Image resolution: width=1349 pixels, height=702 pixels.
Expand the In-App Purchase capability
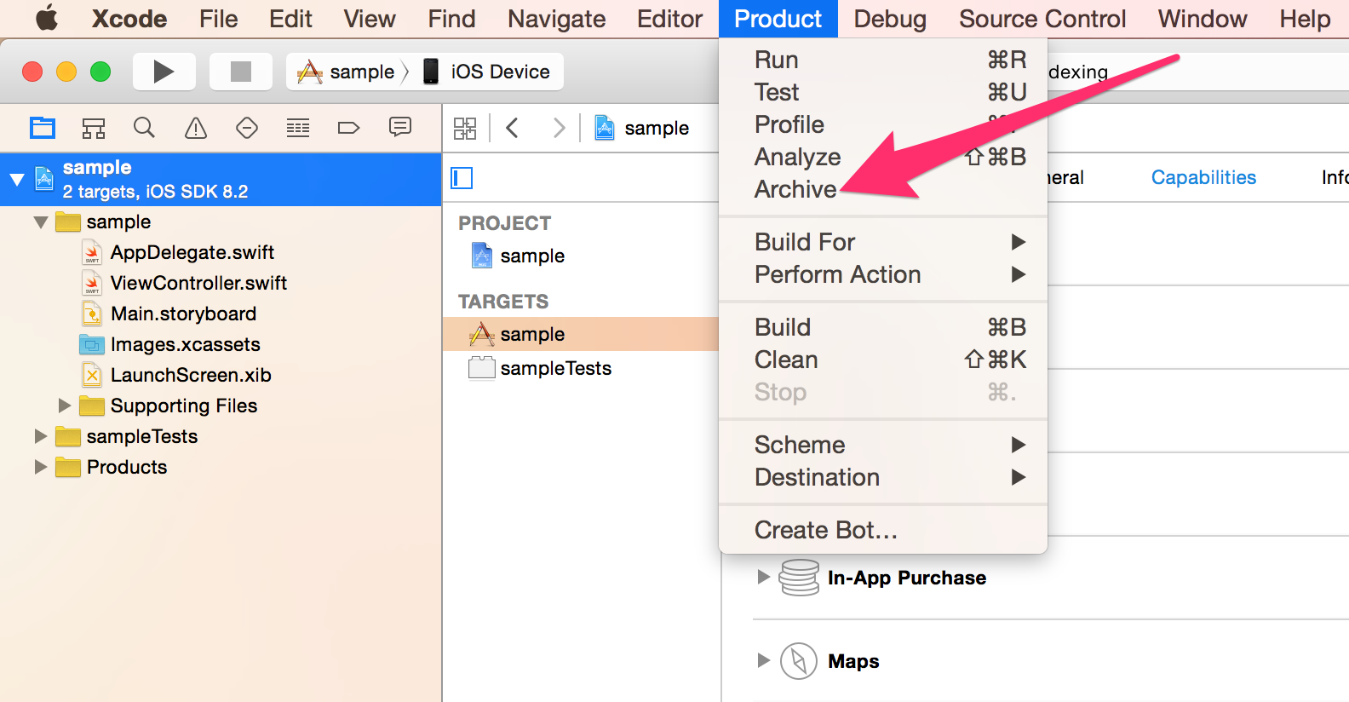(763, 578)
